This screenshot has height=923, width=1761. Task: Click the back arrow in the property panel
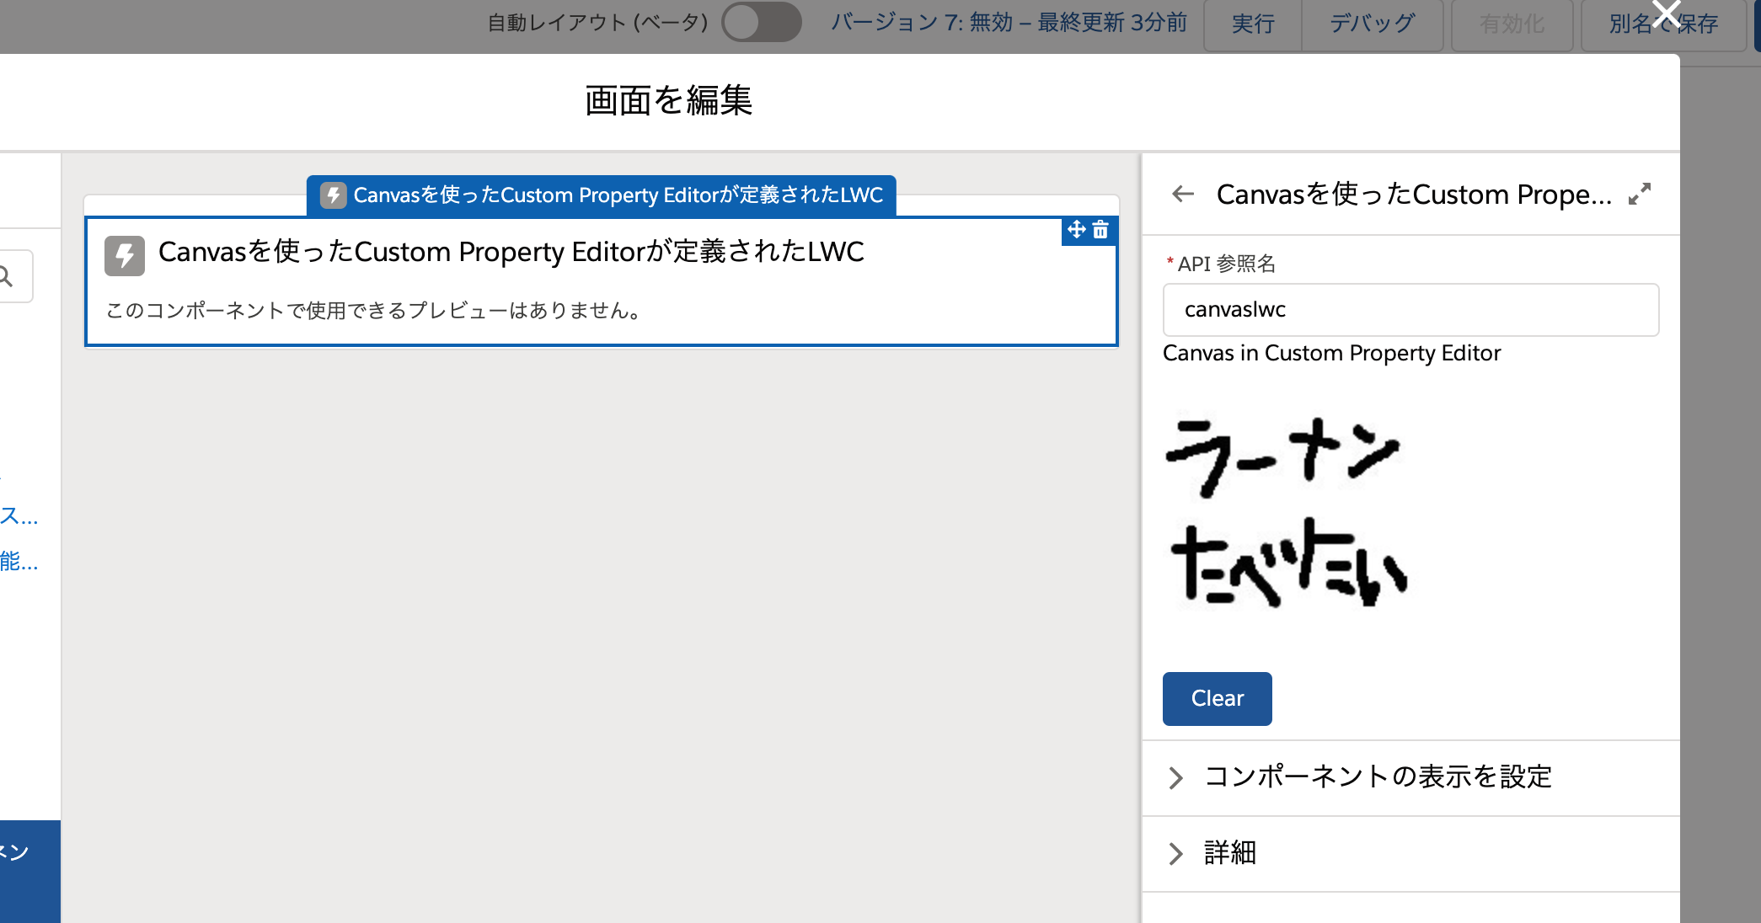pyautogui.click(x=1183, y=195)
